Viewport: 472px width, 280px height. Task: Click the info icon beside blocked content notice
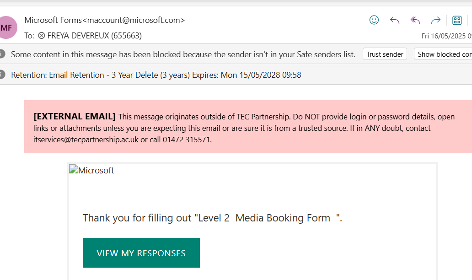pyautogui.click(x=2, y=54)
